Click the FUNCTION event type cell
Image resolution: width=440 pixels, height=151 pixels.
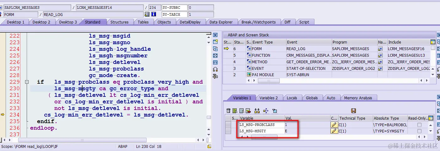click(268, 55)
